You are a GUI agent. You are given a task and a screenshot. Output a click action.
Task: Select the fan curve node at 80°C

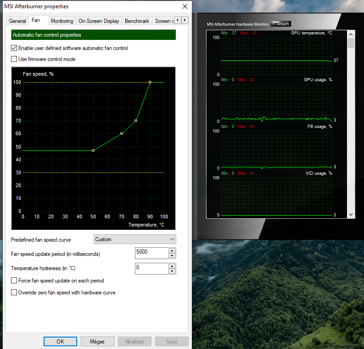(x=136, y=121)
